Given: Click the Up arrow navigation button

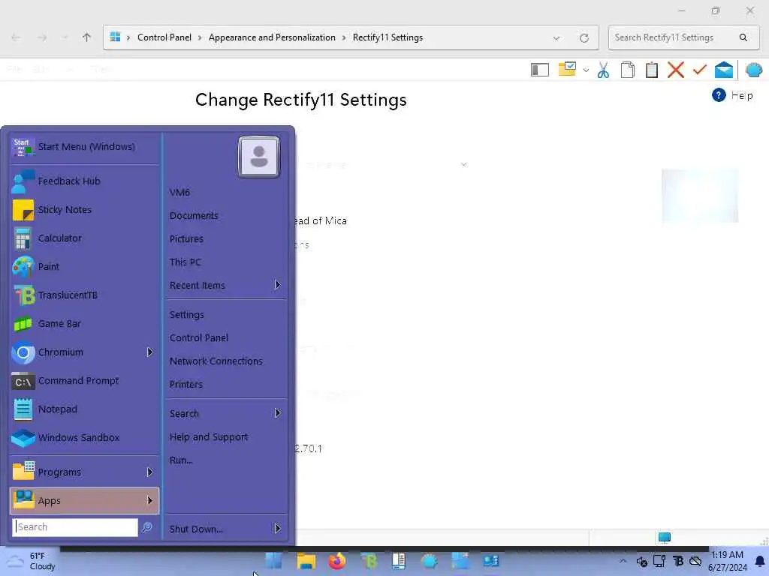Looking at the screenshot, I should coord(86,37).
